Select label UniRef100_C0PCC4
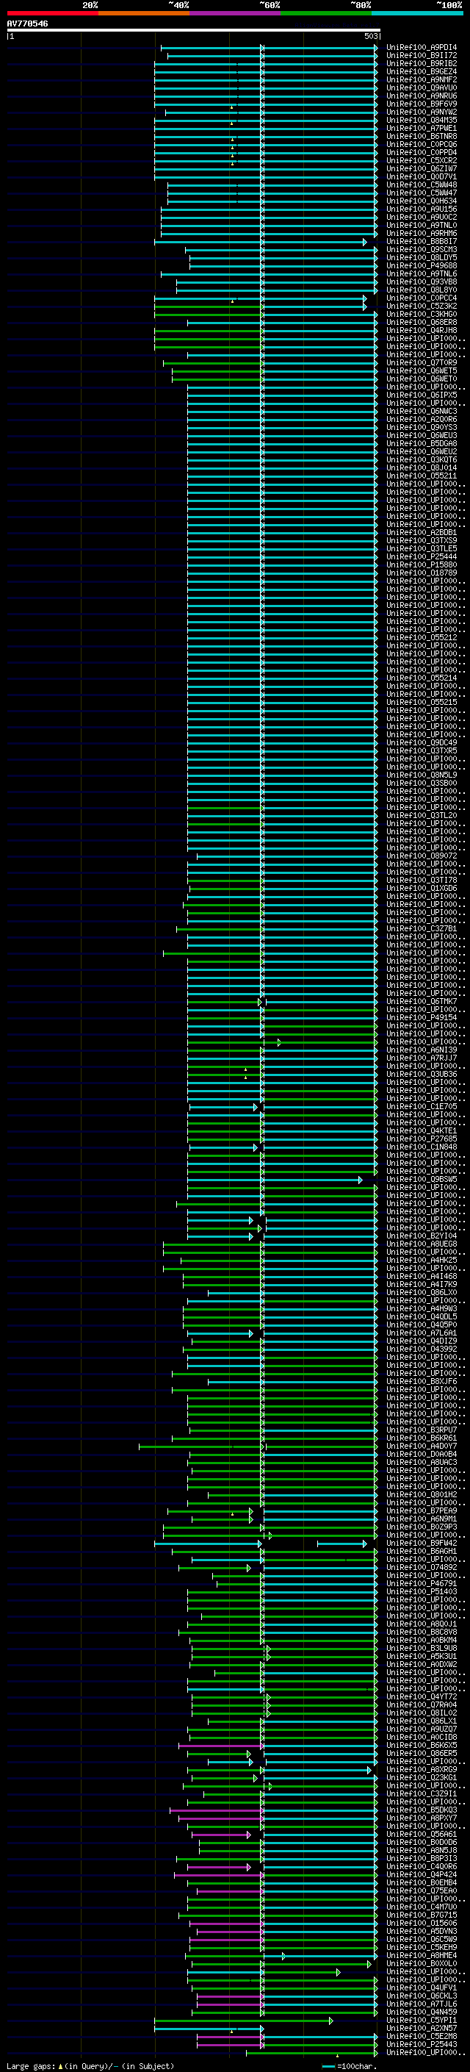 pyautogui.click(x=421, y=298)
